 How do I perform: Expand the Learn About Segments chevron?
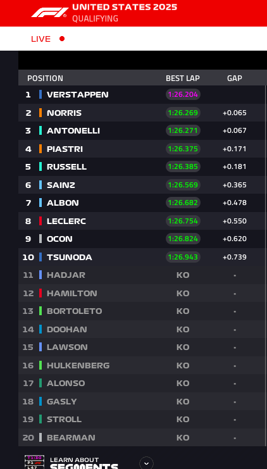tap(146, 463)
